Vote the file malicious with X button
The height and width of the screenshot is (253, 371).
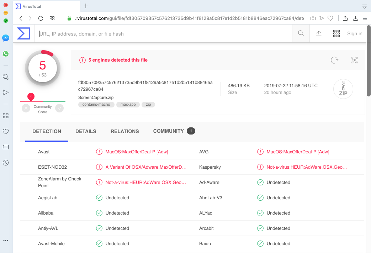point(26,109)
